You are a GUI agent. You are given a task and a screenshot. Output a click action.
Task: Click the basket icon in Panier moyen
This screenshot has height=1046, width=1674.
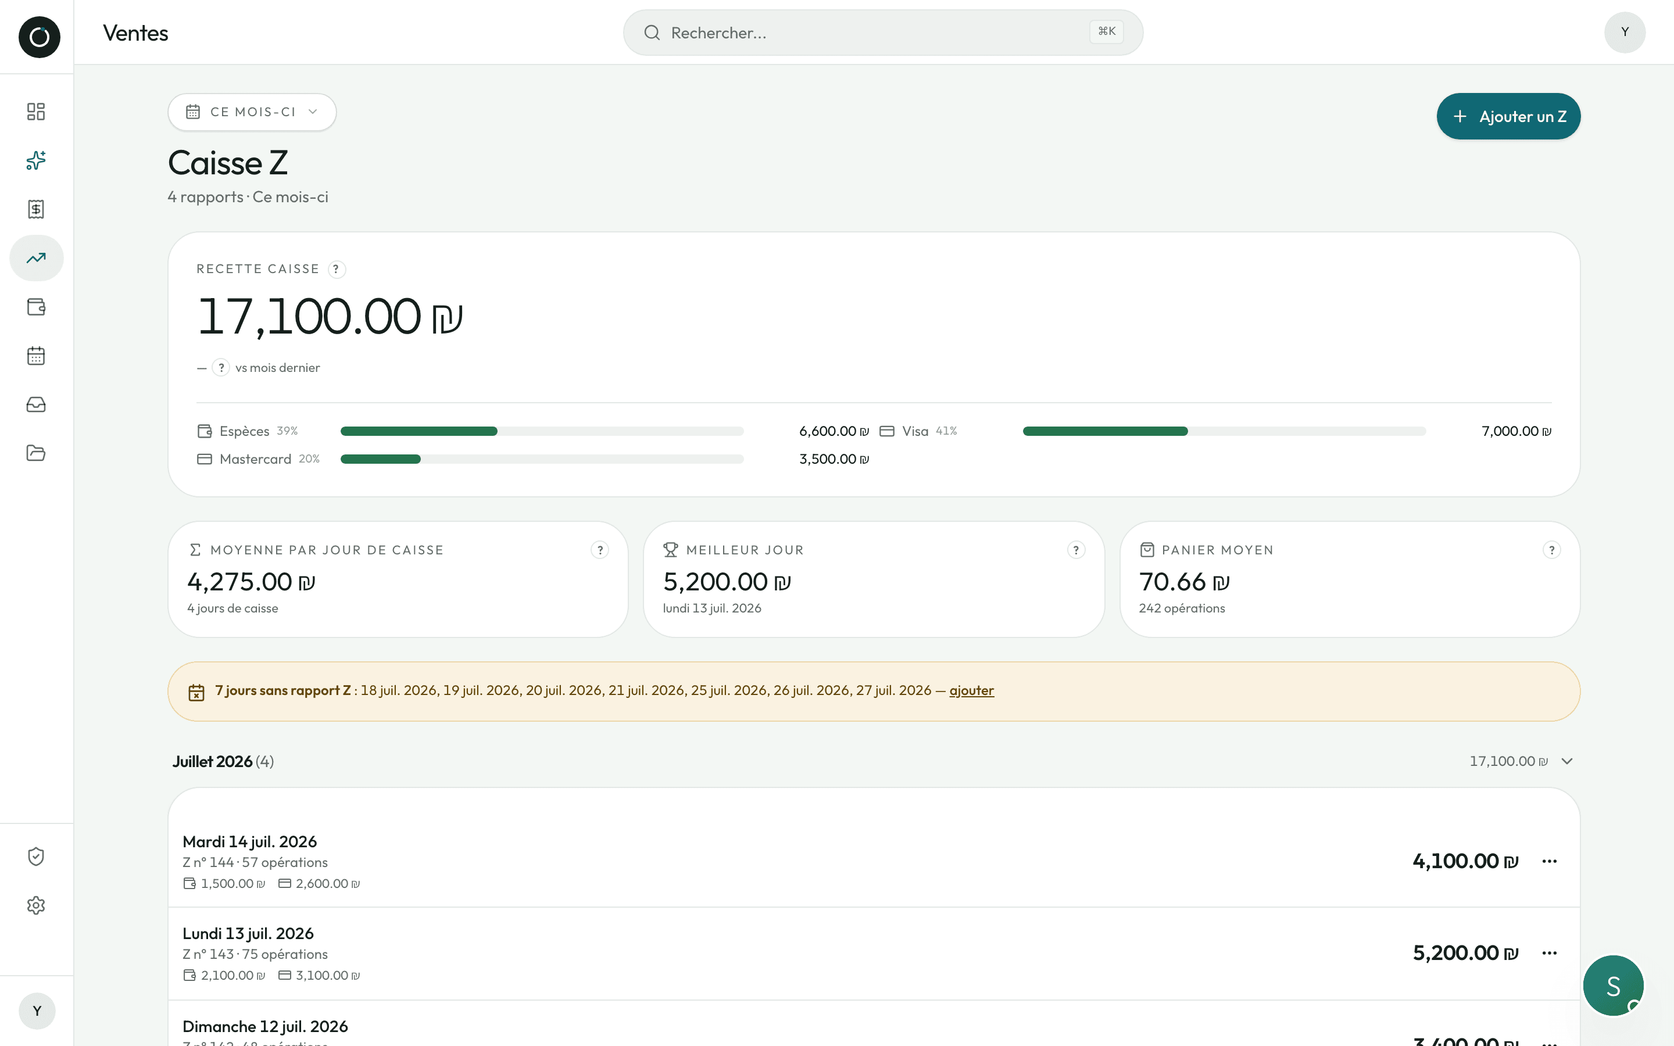(x=1147, y=550)
